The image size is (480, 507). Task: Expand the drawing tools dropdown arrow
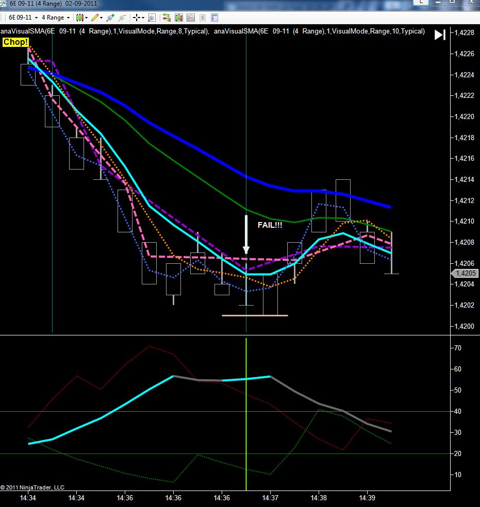pyautogui.click(x=101, y=18)
